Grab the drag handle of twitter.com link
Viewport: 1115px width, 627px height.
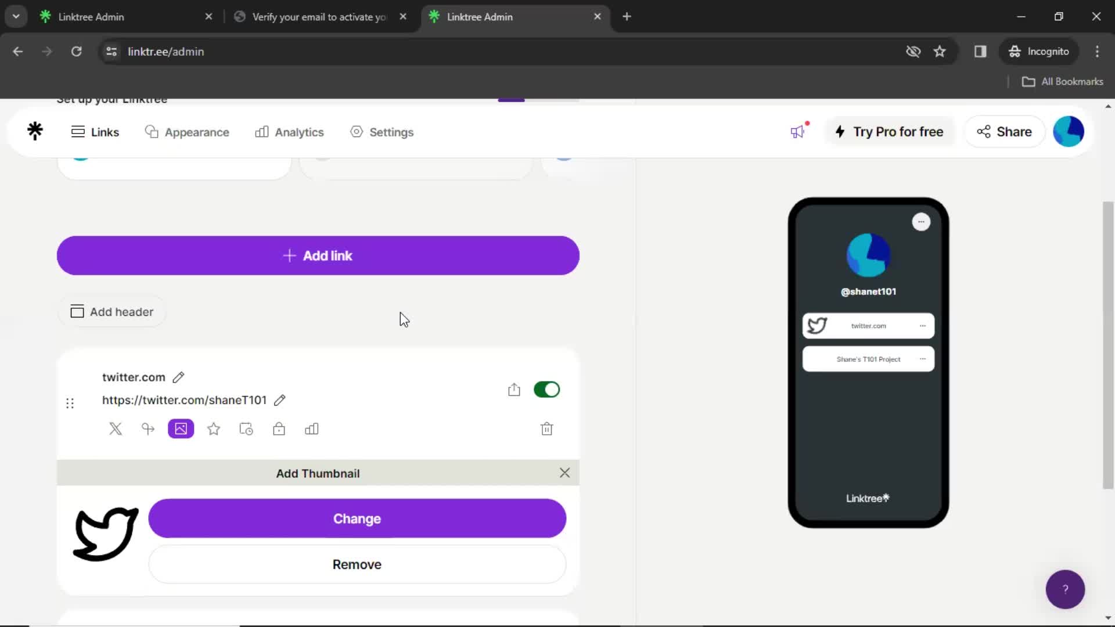point(70,403)
